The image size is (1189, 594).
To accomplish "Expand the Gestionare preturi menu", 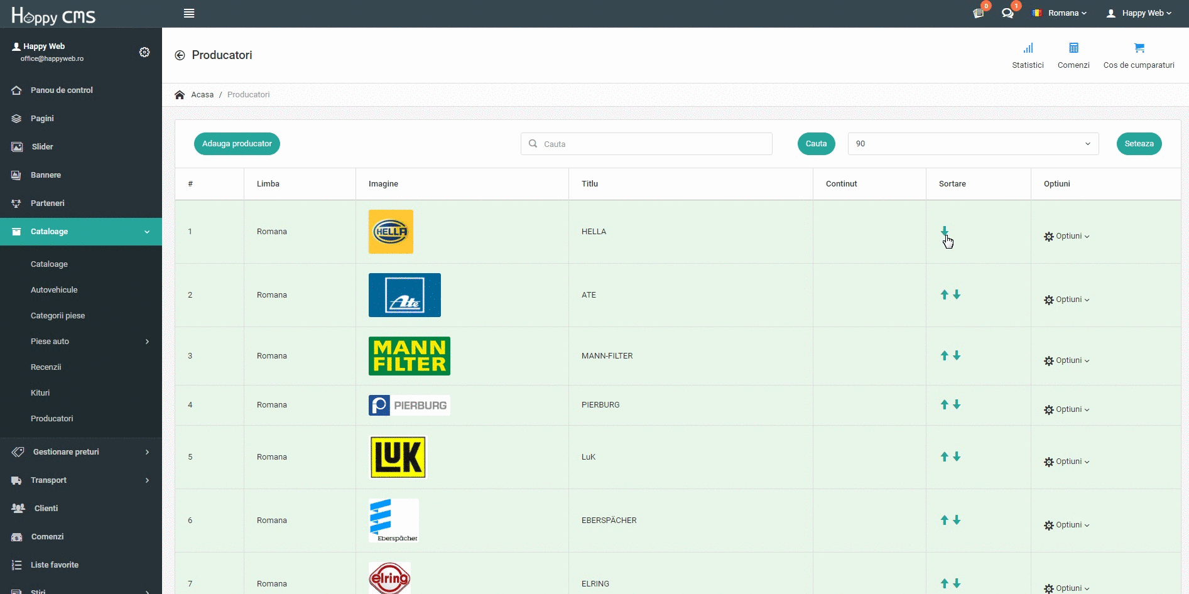I will [x=81, y=452].
